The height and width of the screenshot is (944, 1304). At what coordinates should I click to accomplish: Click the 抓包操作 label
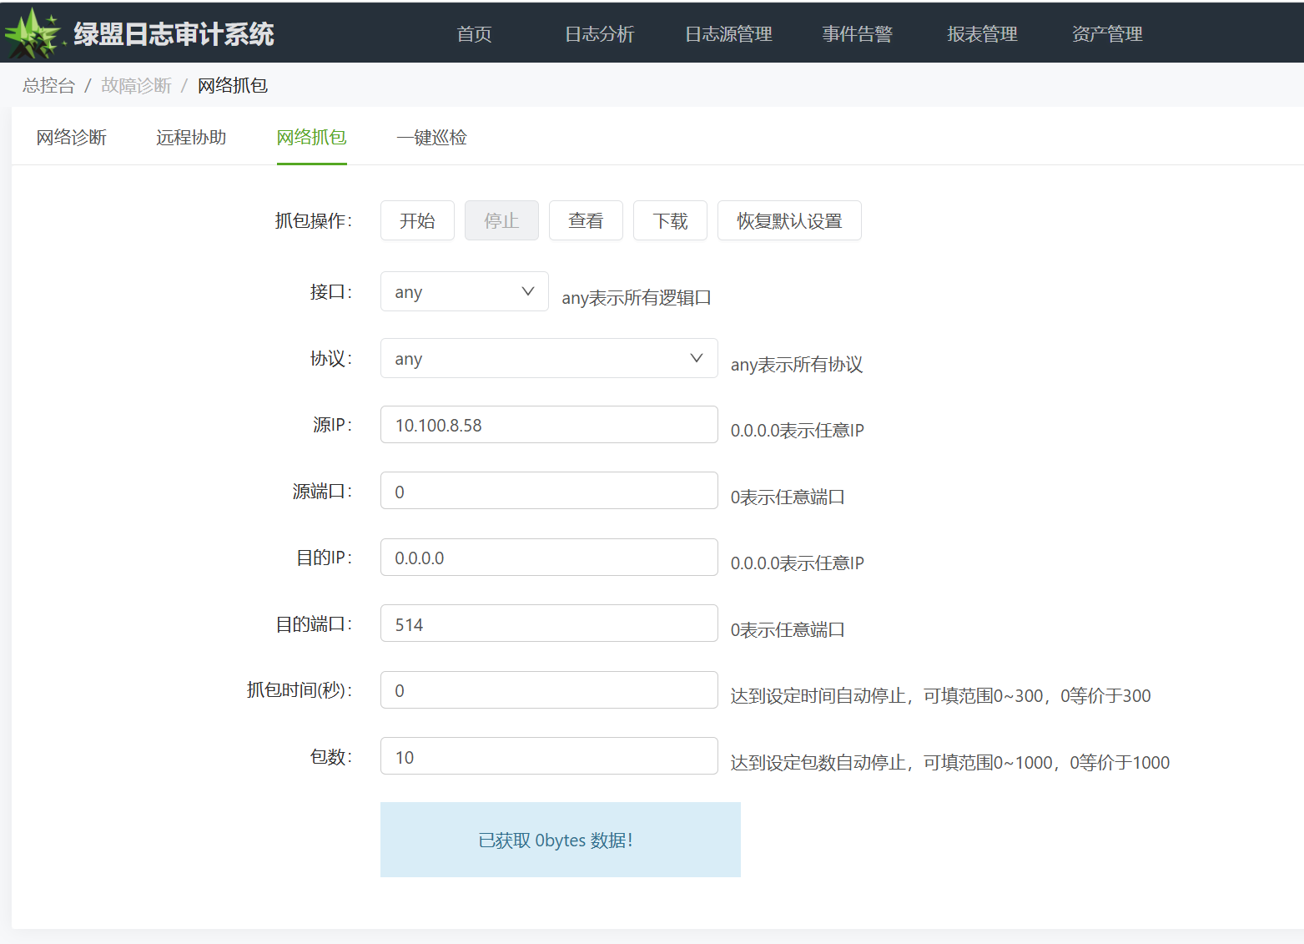tap(314, 221)
